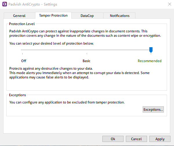The width and height of the screenshot is (174, 146).
Task: Click 'You can select your desired level' text
Action: 51,43
